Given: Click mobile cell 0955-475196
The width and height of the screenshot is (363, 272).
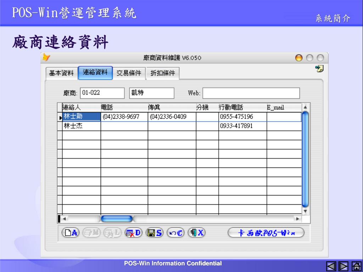Looking at the screenshot, I should tap(242, 117).
